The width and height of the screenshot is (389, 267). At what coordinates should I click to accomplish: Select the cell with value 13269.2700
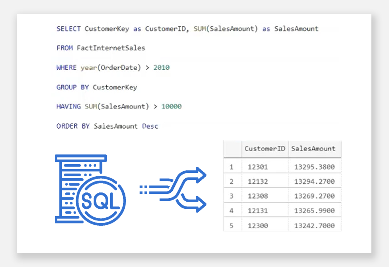(x=314, y=196)
